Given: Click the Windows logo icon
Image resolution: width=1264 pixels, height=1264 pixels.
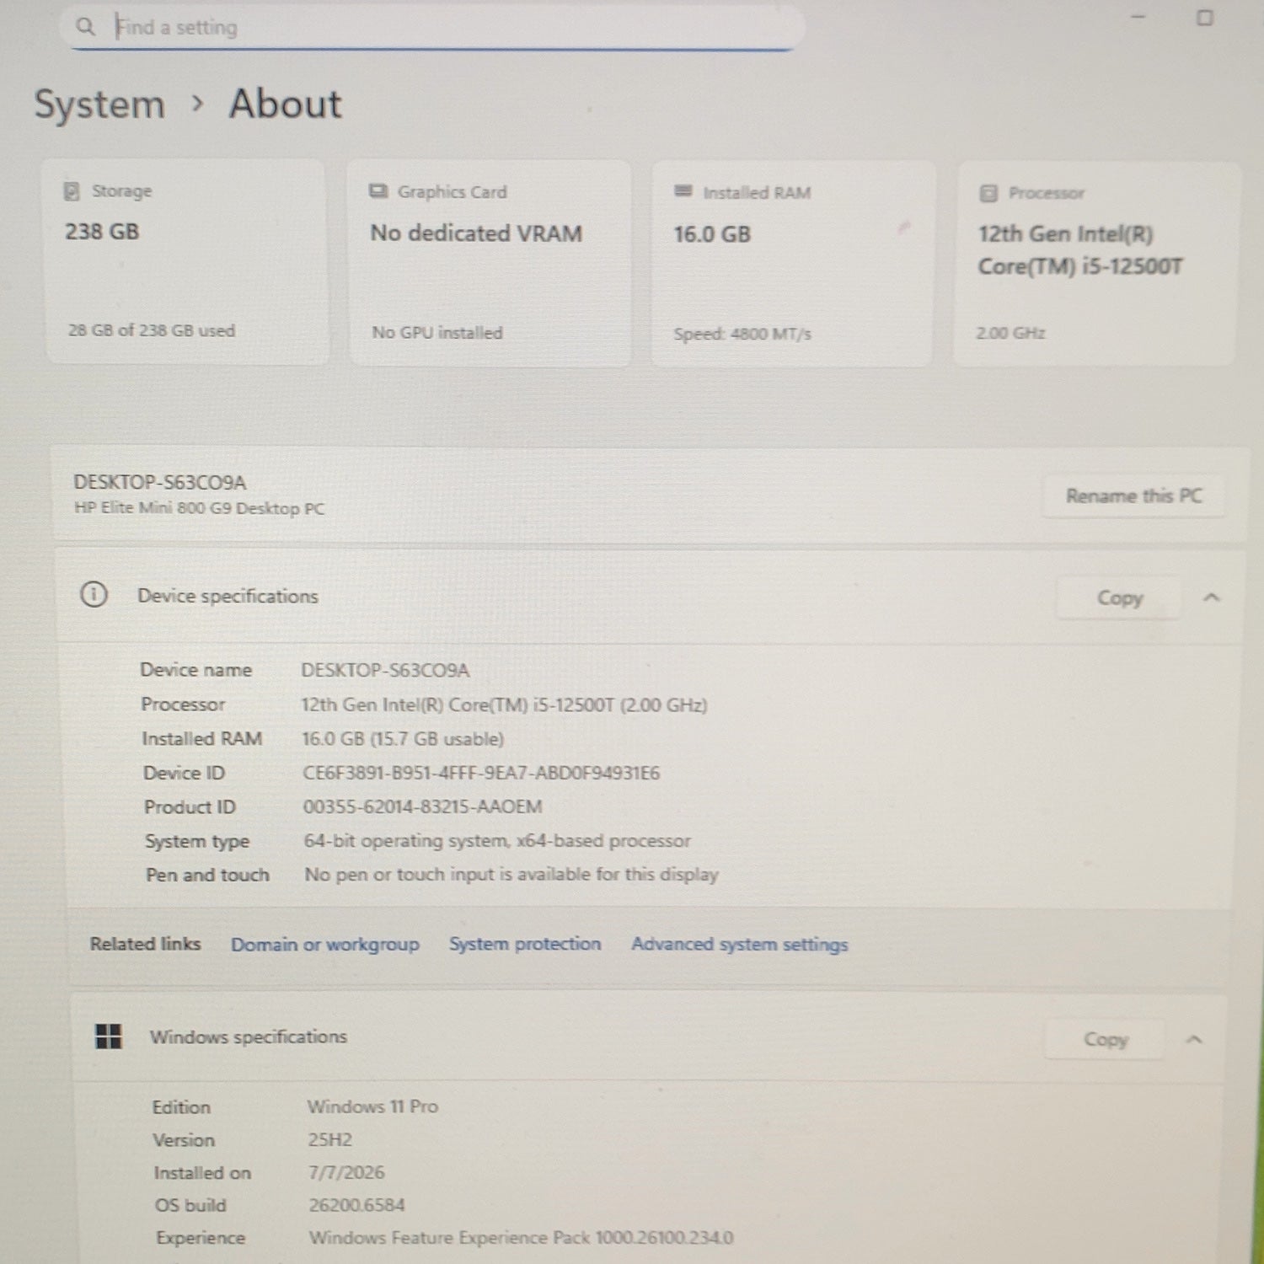Looking at the screenshot, I should click(x=109, y=1036).
